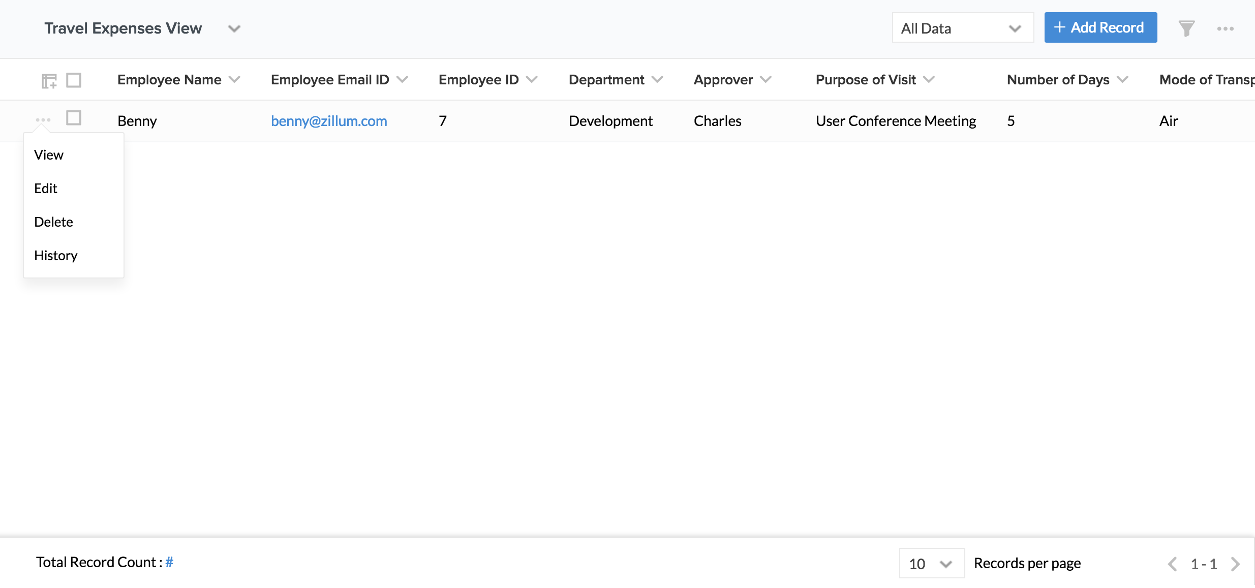The height and width of the screenshot is (588, 1255).
Task: Expand the Purpose of Visit column menu
Action: point(929,80)
